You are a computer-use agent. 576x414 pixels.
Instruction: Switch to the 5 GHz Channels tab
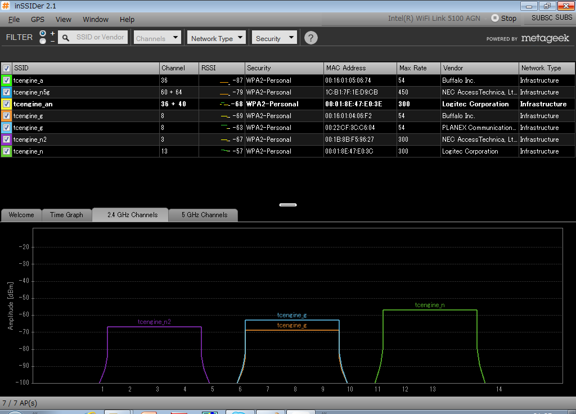(204, 215)
